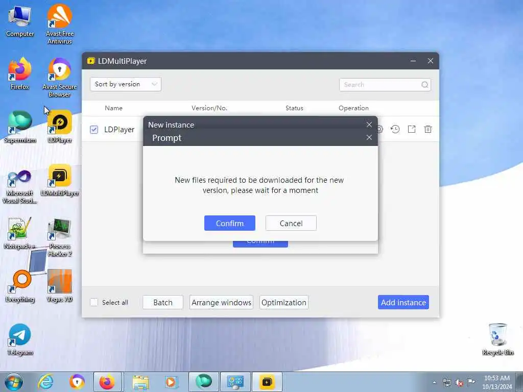Open Process Hacker 2 desktop shortcut
523x392 pixels.
(x=59, y=237)
